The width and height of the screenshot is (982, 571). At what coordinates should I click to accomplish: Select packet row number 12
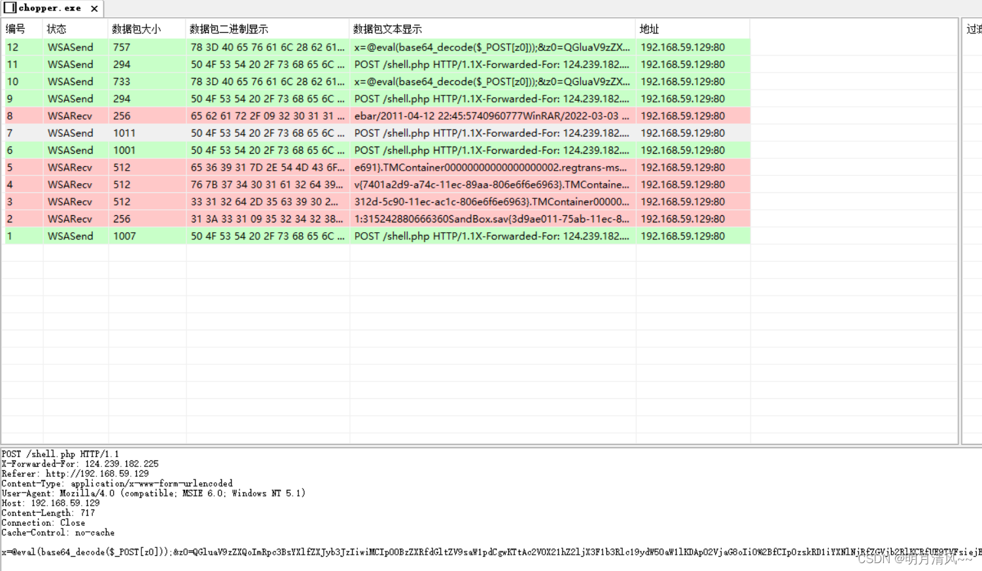coord(377,47)
